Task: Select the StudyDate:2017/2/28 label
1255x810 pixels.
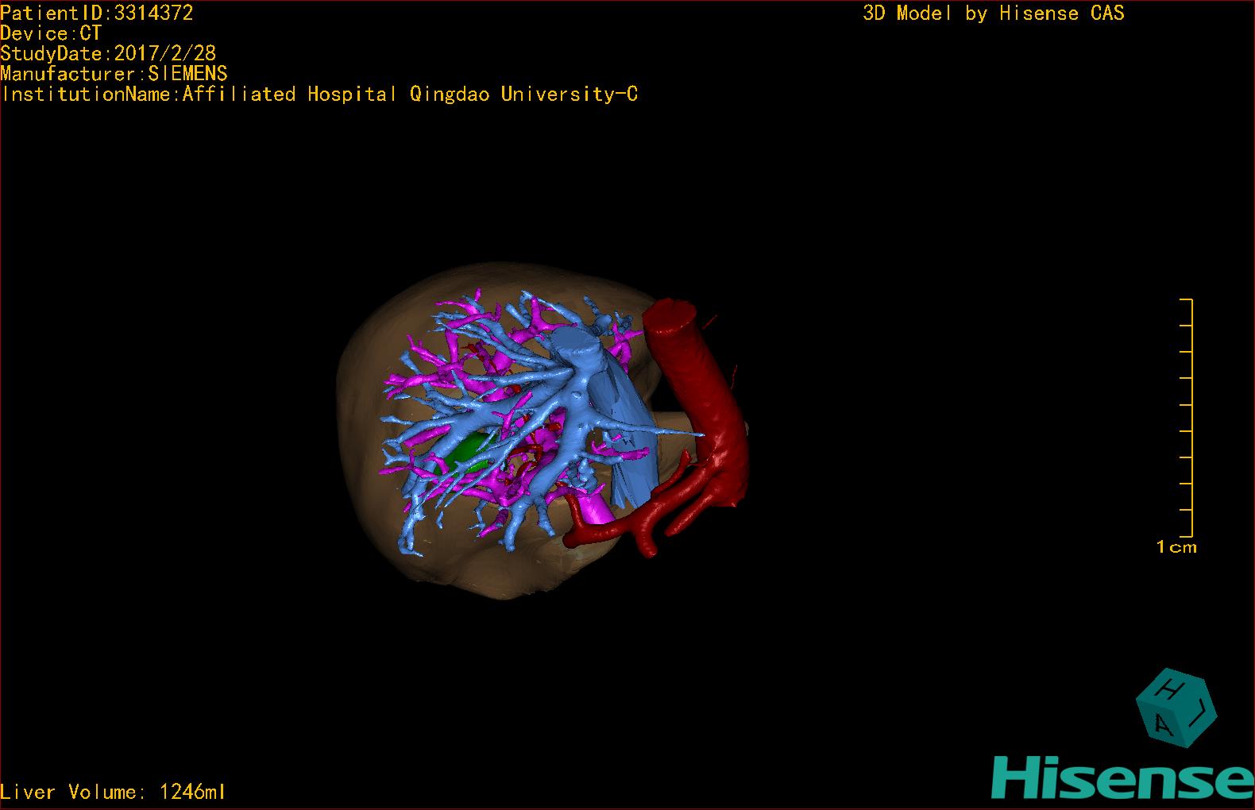Action: 108,53
